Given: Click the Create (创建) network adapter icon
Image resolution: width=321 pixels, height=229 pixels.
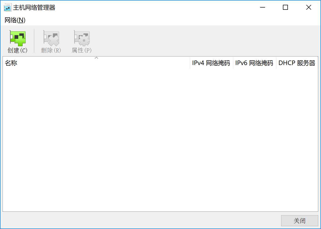Looking at the screenshot, I should pyautogui.click(x=18, y=38).
